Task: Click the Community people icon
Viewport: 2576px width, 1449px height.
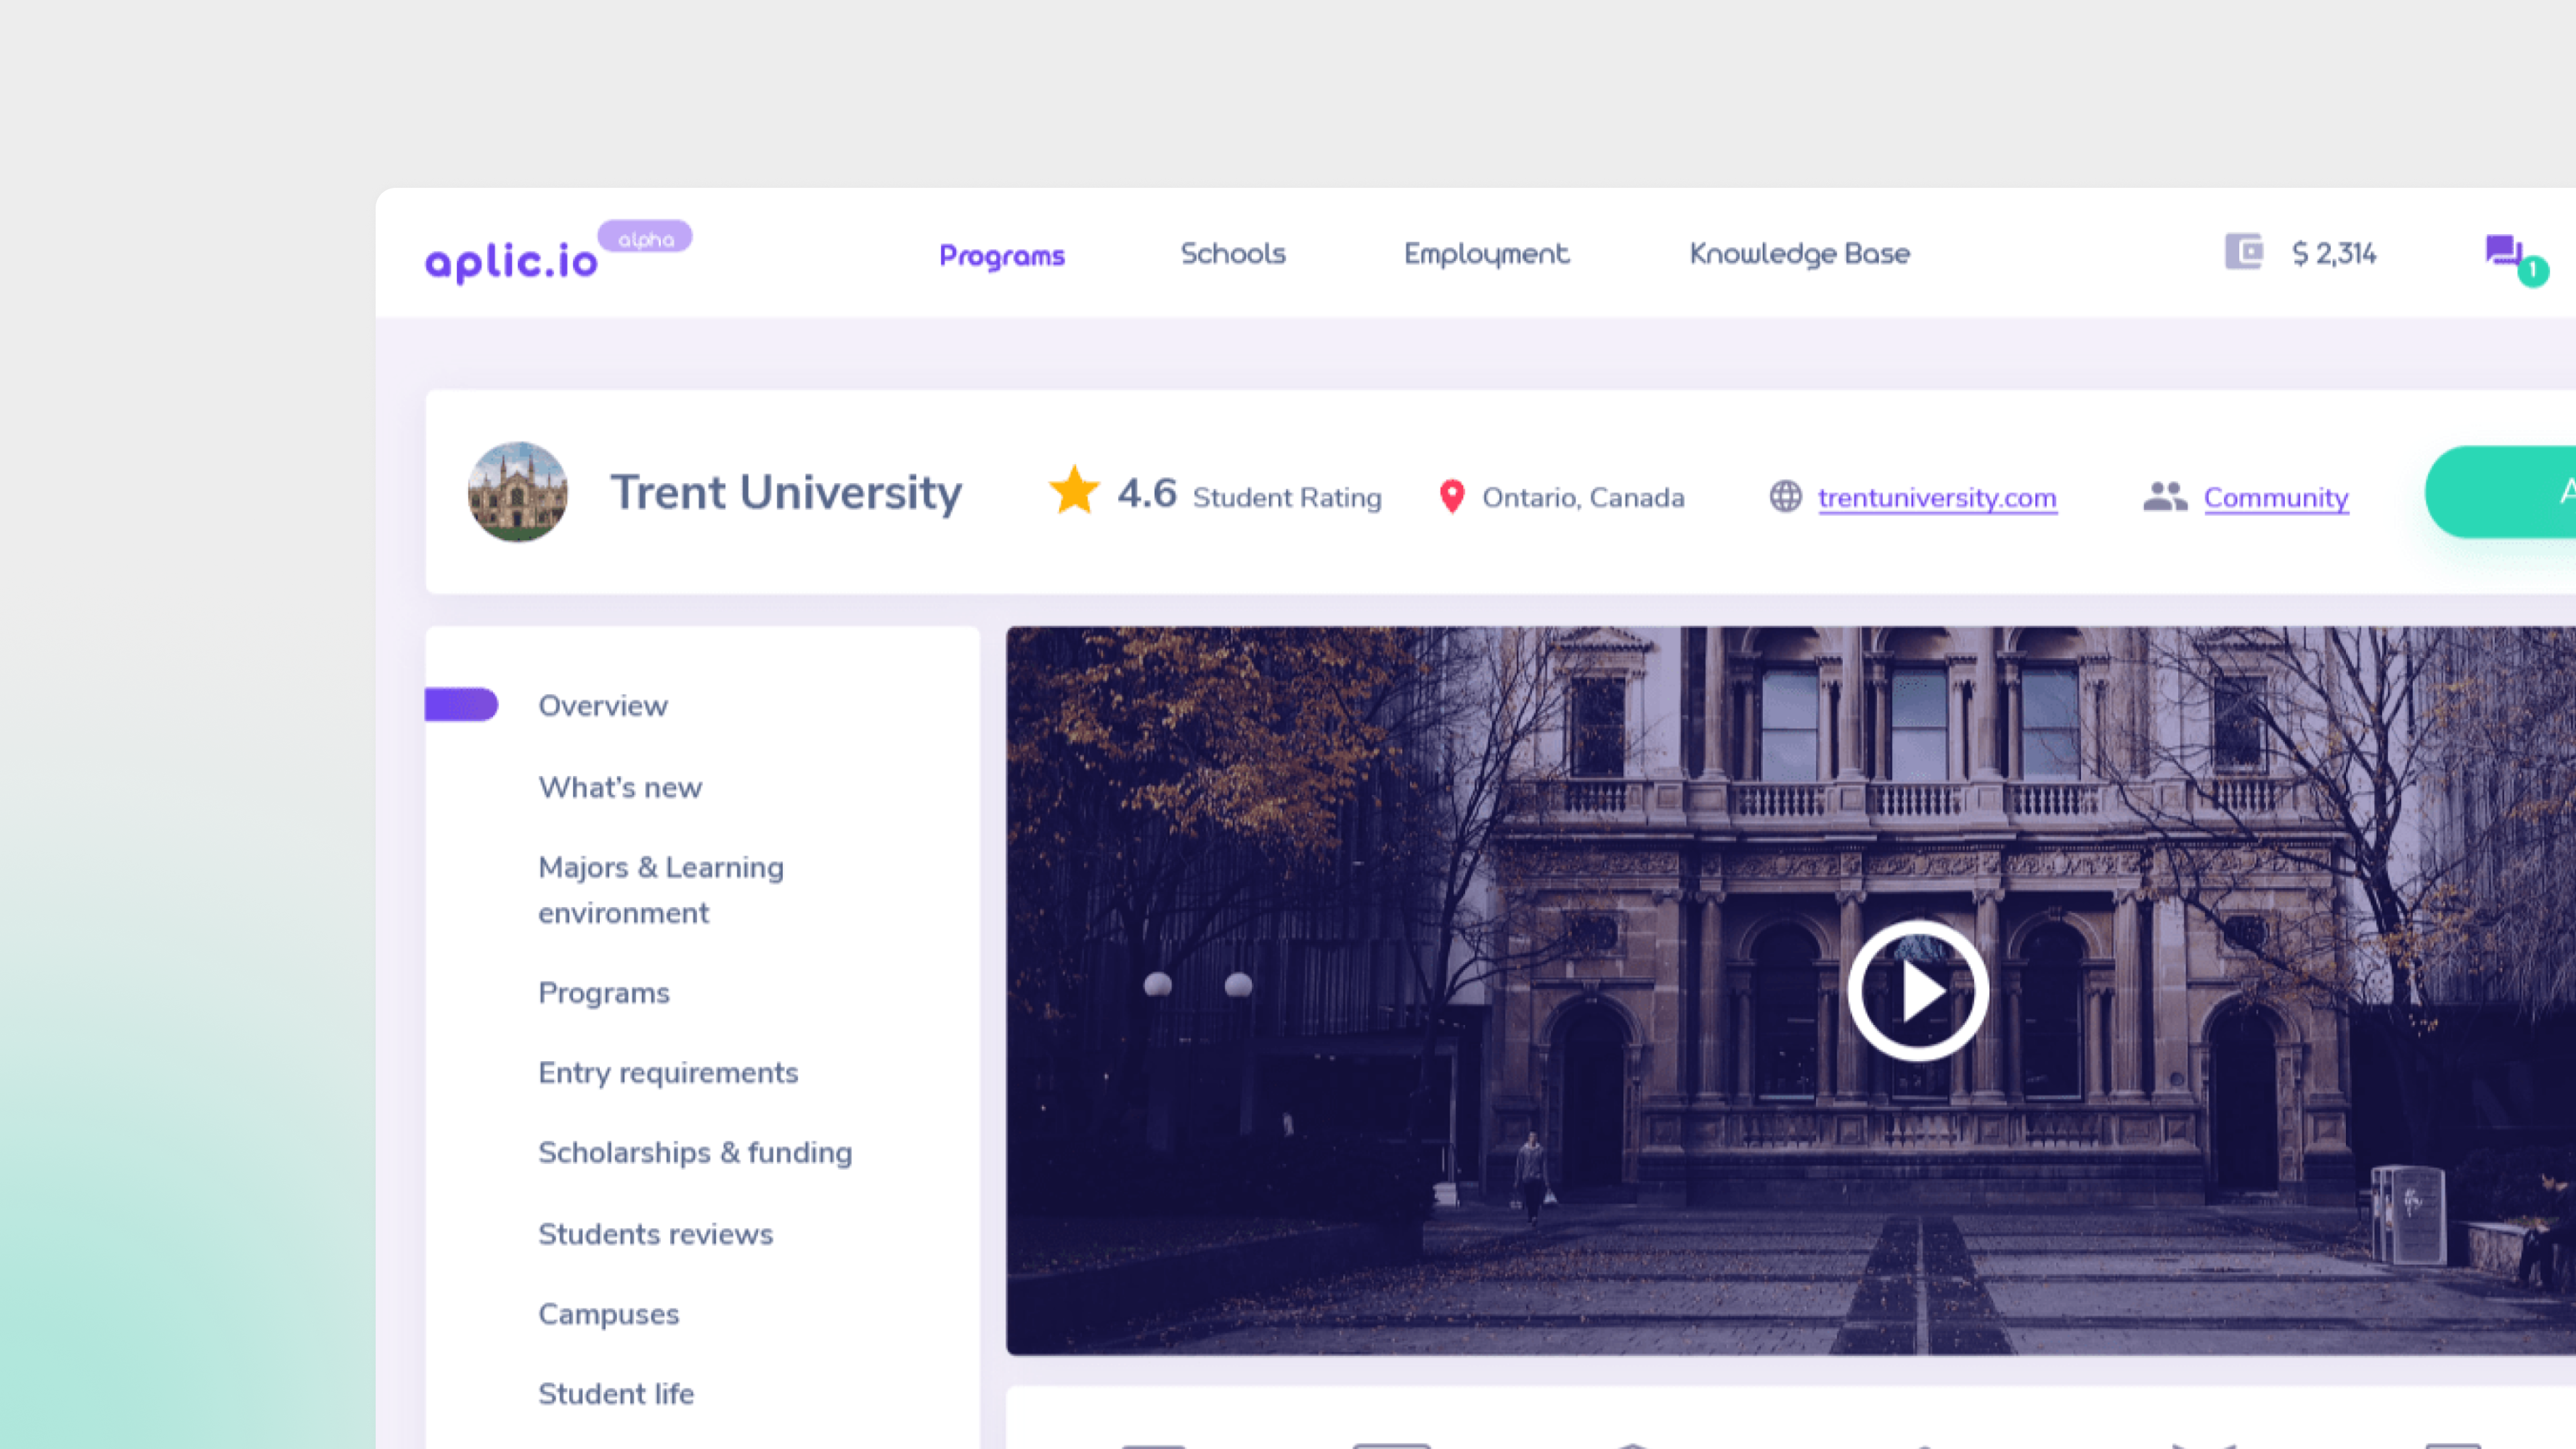Action: click(x=2165, y=496)
